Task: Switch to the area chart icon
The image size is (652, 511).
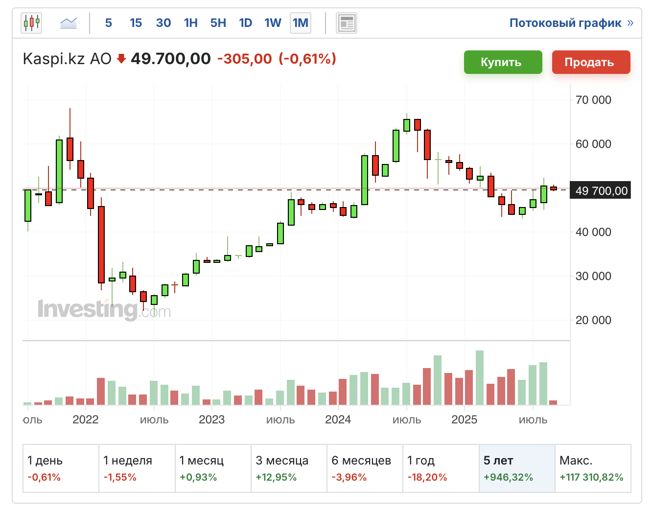Action: [69, 23]
